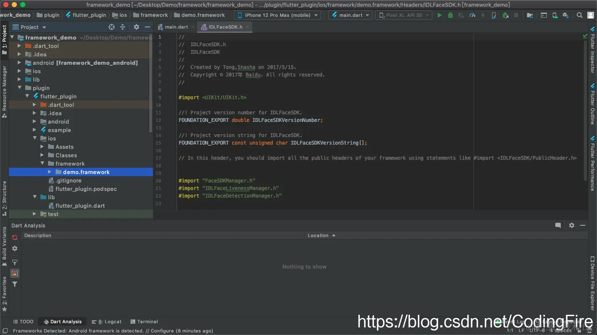The height and width of the screenshot is (335, 597).
Task: Open the Terminal tool window tab
Action: pyautogui.click(x=144, y=322)
